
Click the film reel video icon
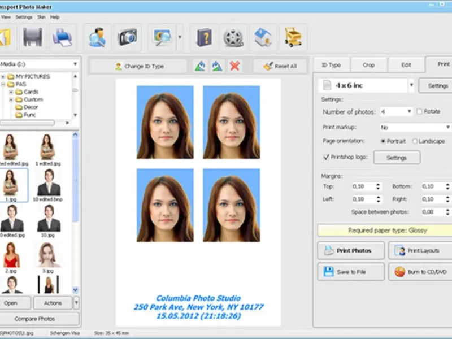(x=233, y=37)
